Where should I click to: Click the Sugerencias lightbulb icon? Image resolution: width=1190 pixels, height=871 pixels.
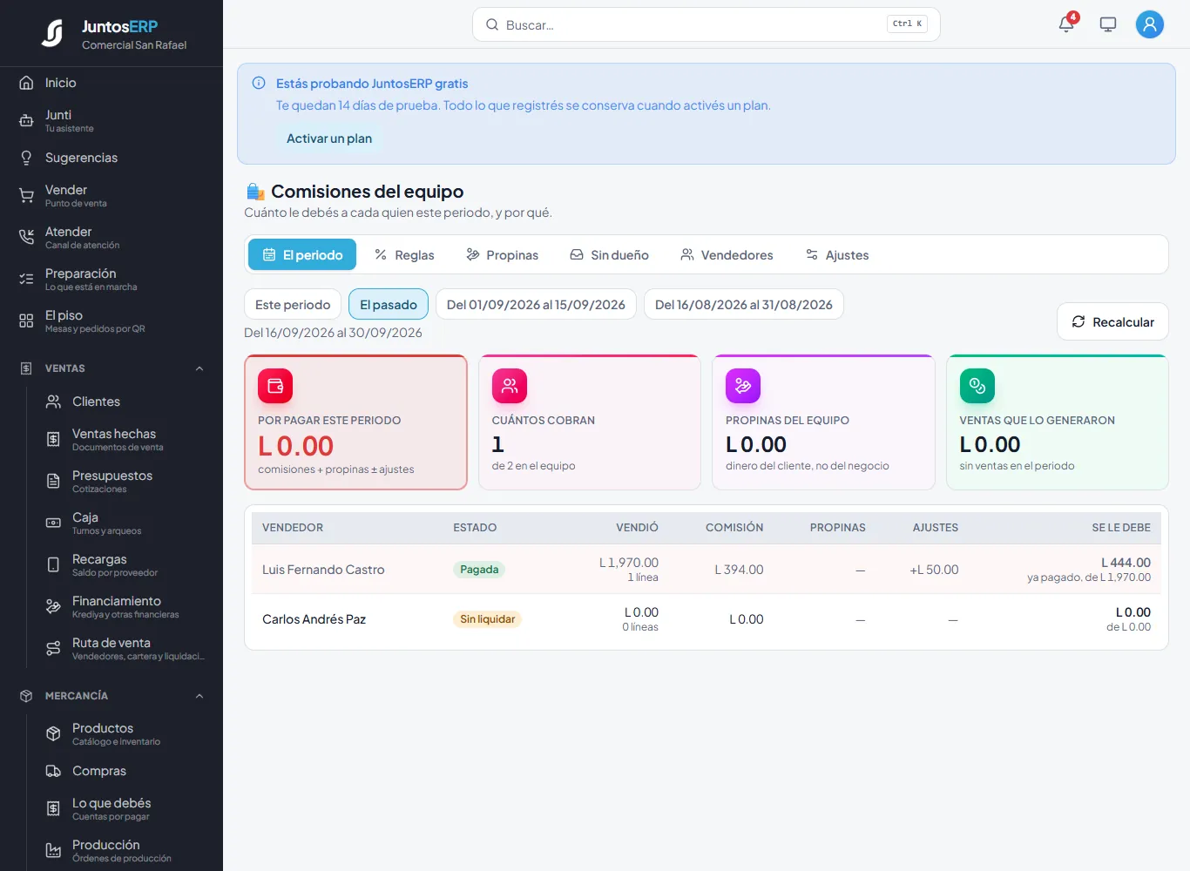tap(26, 158)
